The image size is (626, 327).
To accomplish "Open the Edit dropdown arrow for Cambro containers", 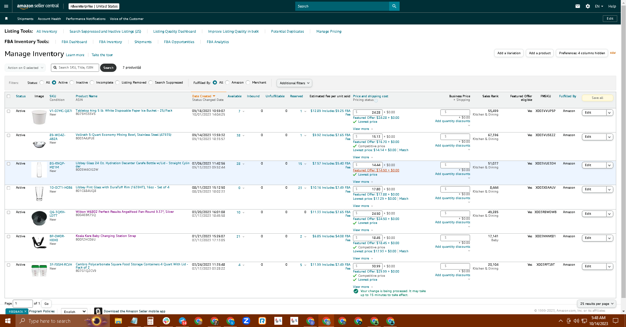I will click(x=609, y=267).
